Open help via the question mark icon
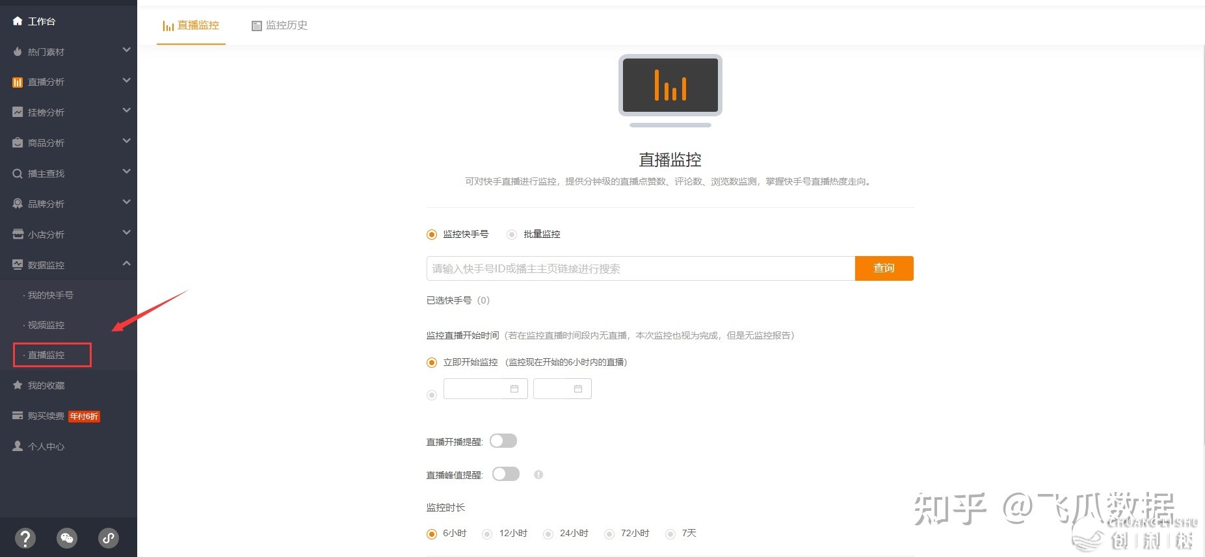 coord(25,538)
